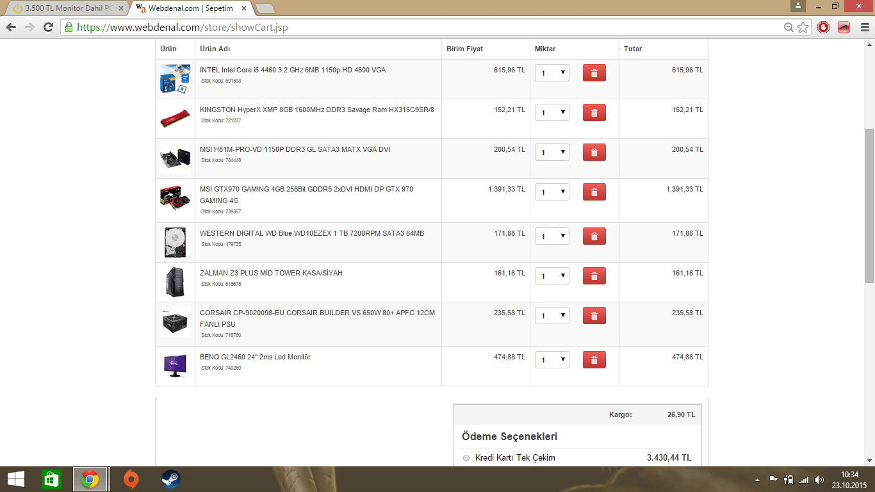Show hidden system tray icons
Viewport: 875px width, 492px height.
point(758,480)
